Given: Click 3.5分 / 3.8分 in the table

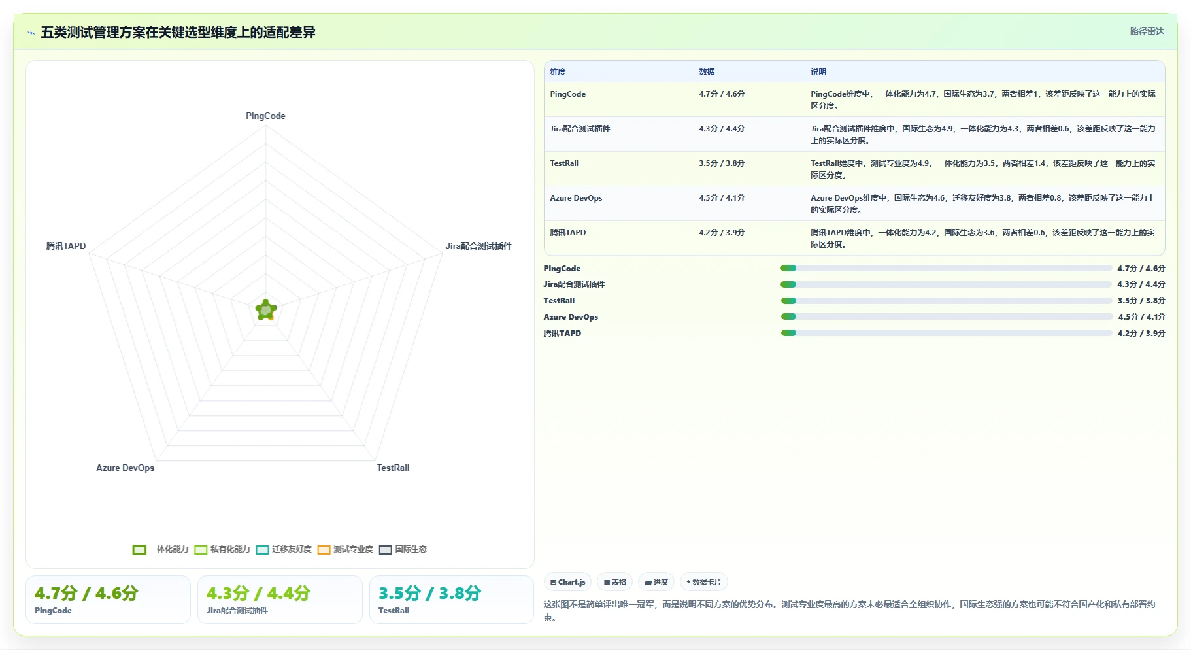Looking at the screenshot, I should coord(722,163).
